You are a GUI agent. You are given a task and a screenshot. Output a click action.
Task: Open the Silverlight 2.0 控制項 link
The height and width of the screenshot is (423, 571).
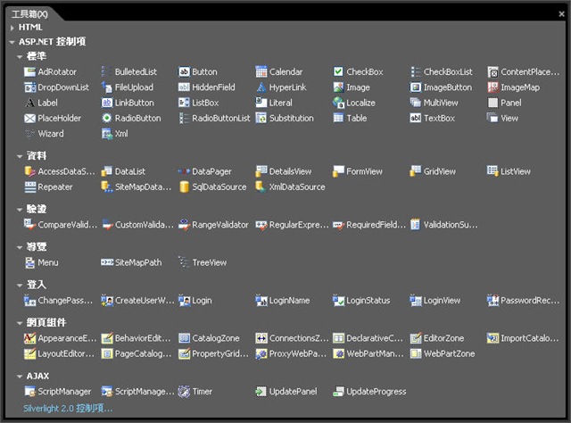[x=68, y=408]
